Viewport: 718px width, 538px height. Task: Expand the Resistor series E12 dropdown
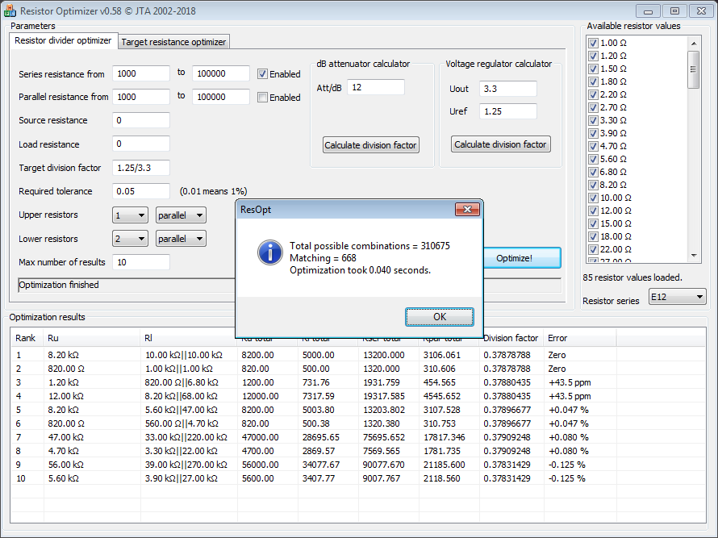[x=676, y=298]
